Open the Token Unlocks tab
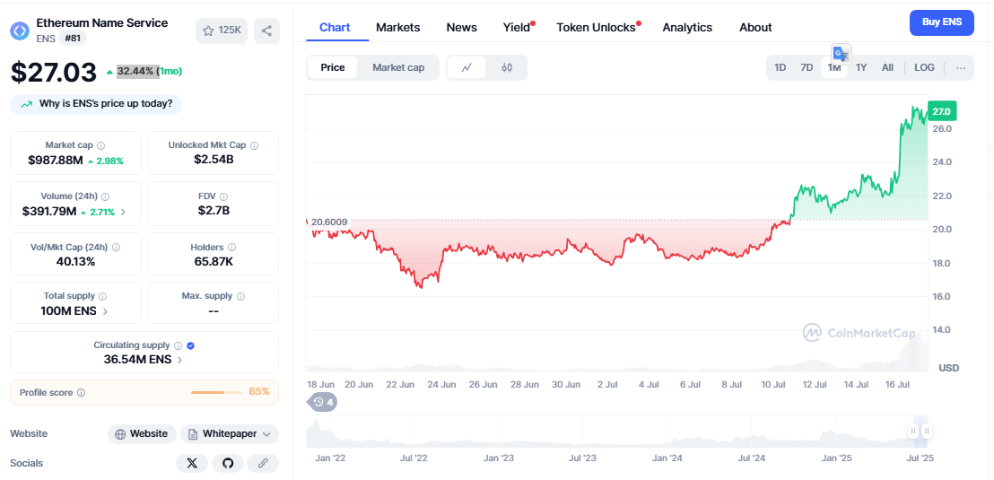Image resolution: width=994 pixels, height=480 pixels. coord(597,27)
